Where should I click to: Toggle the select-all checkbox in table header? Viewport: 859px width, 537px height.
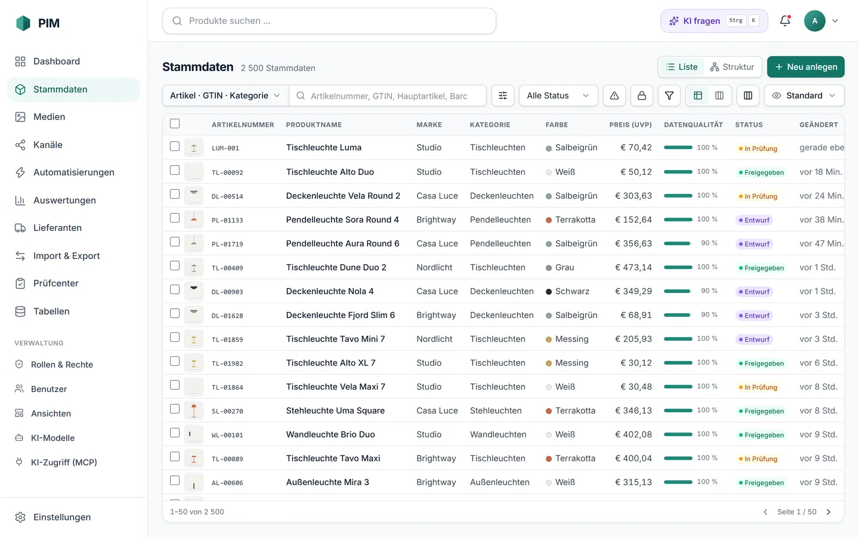pyautogui.click(x=175, y=124)
